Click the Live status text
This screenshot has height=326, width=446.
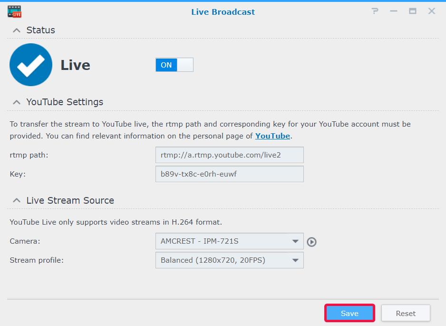click(x=76, y=65)
